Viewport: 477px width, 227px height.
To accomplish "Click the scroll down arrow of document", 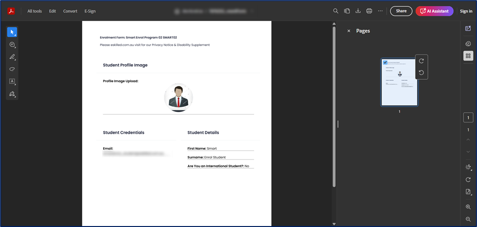I will click(334, 224).
